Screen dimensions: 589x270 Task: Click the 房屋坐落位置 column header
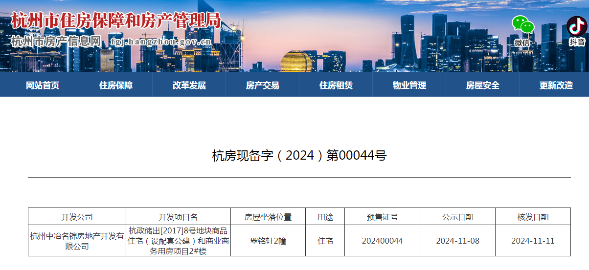[268, 217]
